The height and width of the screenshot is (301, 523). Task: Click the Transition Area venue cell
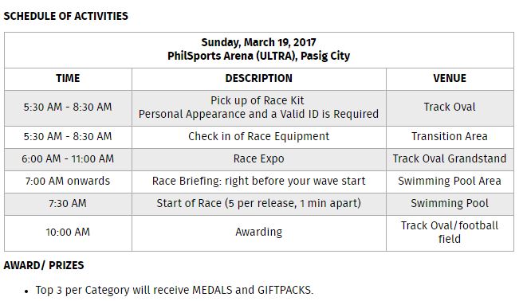point(450,136)
